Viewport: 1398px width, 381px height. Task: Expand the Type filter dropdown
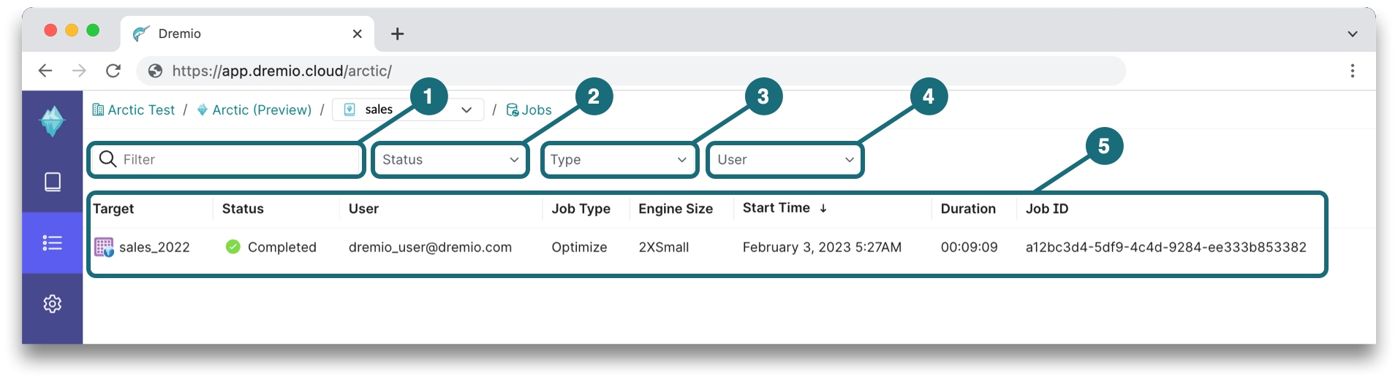[619, 160]
